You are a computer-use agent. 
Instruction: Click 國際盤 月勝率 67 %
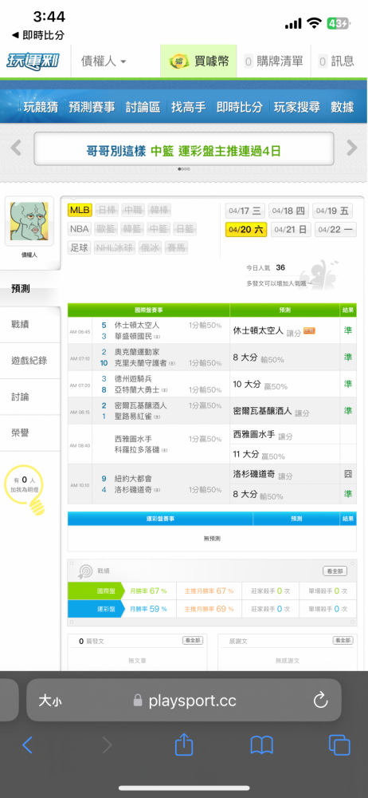pyautogui.click(x=148, y=591)
